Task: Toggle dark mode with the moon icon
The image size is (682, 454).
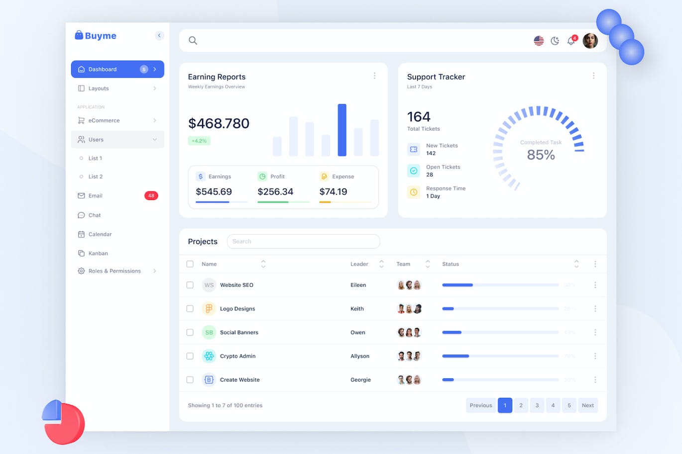Action: point(555,41)
